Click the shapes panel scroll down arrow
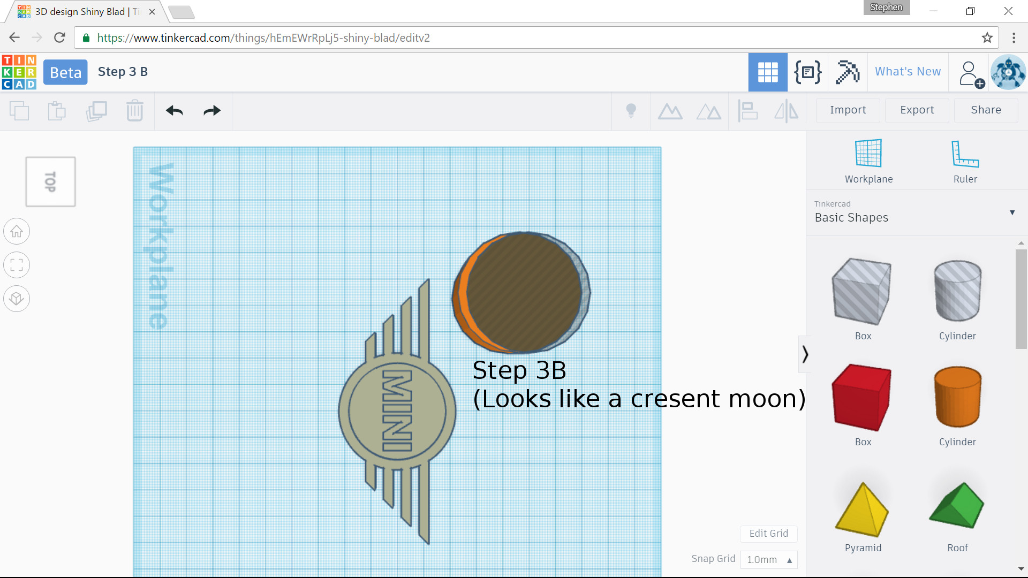The height and width of the screenshot is (578, 1028). pyautogui.click(x=1021, y=569)
